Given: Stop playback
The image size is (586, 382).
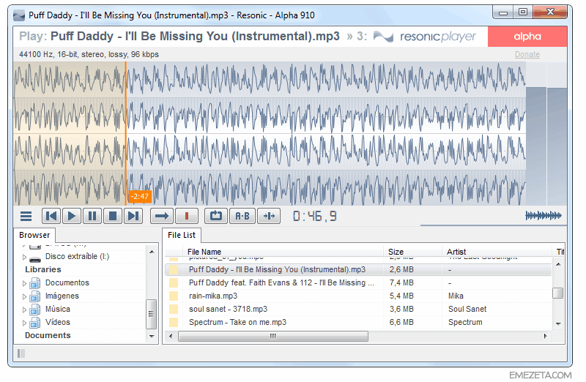Looking at the screenshot, I should pos(113,216).
